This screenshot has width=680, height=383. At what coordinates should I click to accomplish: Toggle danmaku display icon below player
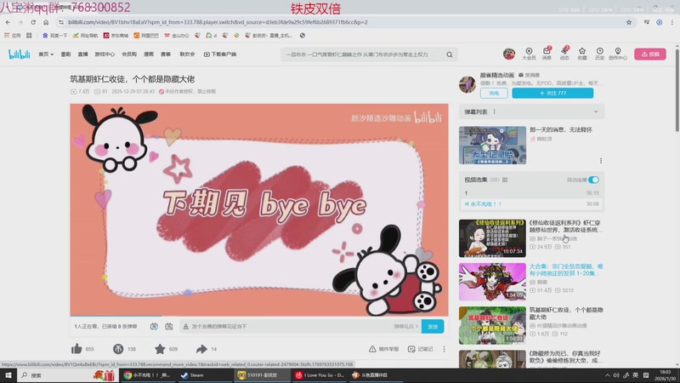(x=154, y=327)
